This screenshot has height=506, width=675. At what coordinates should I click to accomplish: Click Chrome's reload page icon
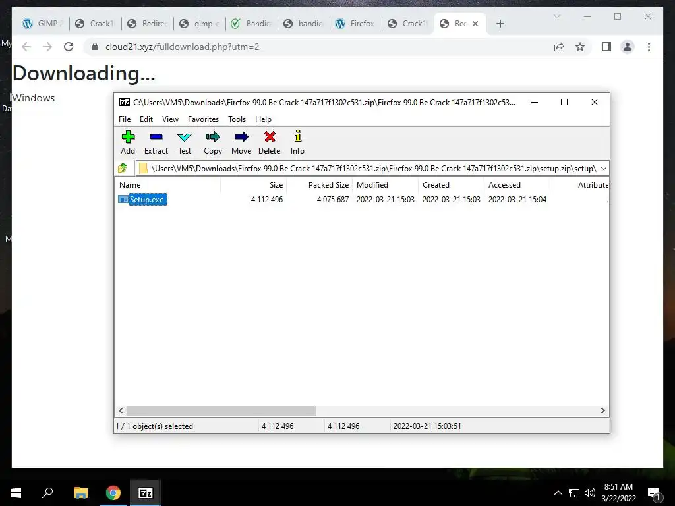click(69, 47)
